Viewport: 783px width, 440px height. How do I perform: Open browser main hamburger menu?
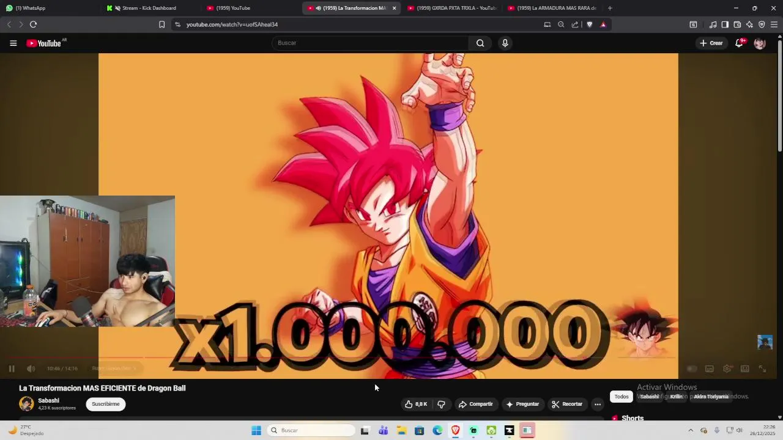774,24
